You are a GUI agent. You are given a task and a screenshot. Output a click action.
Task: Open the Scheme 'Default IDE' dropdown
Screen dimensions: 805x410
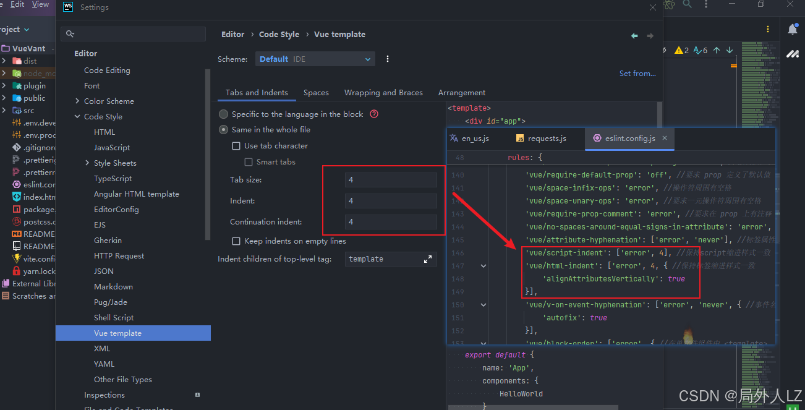point(315,59)
